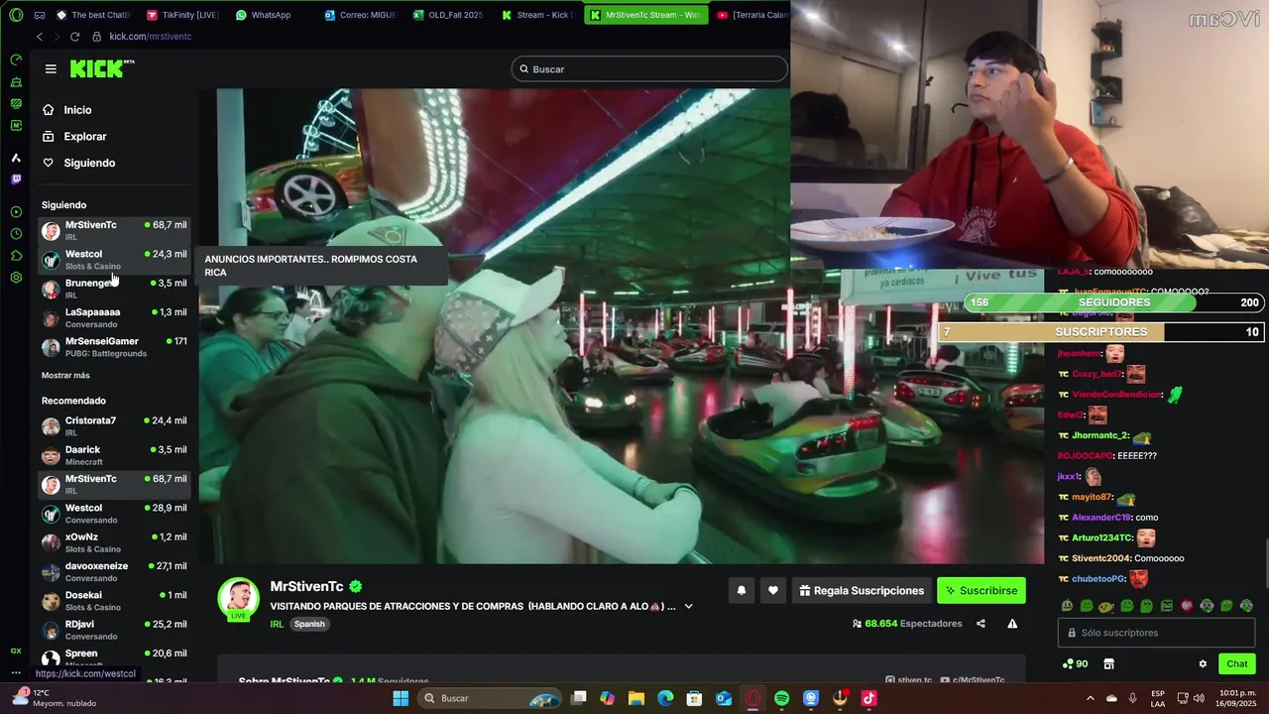Click the notification bell for MrStivenTc
Screen dimensions: 1269x714
point(741,591)
